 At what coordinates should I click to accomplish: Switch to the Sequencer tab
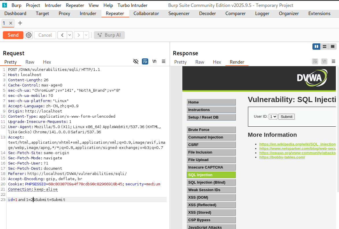179,13
